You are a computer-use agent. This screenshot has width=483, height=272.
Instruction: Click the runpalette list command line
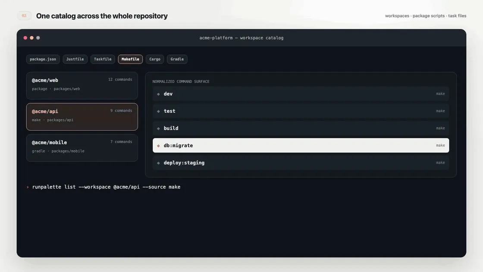(x=106, y=187)
